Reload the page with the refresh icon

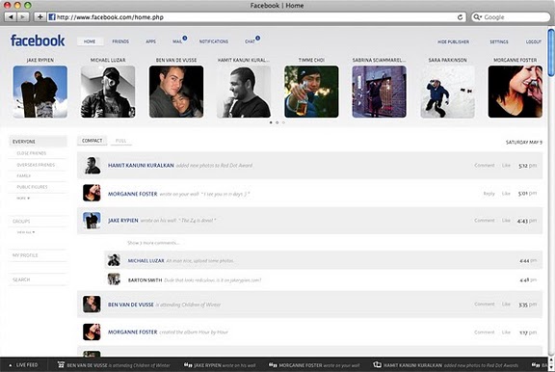460,17
